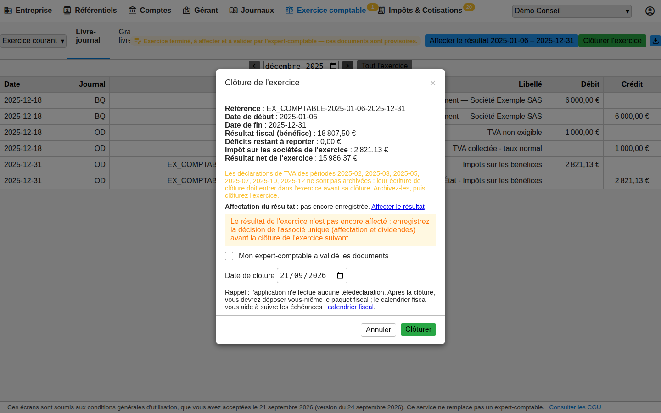Click the Libellé column header
This screenshot has width=661, height=413.
click(x=530, y=84)
